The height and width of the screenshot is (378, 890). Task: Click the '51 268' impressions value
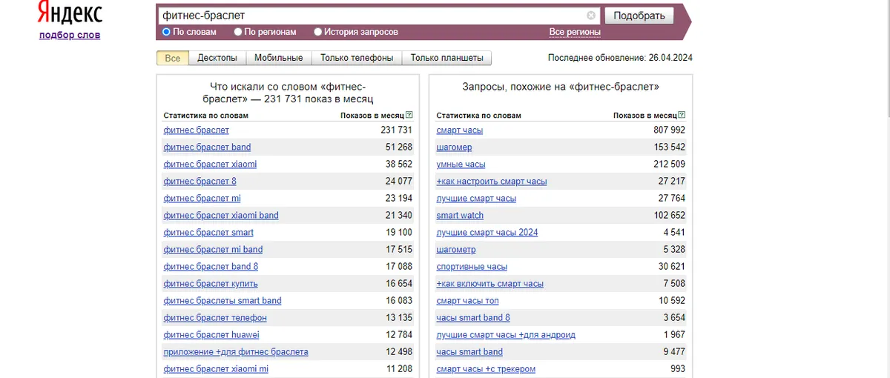point(399,147)
